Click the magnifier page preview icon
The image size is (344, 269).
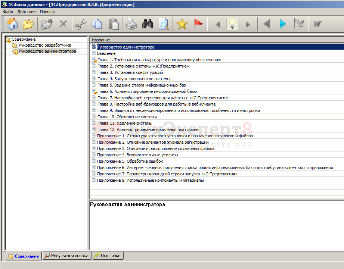pos(164,24)
